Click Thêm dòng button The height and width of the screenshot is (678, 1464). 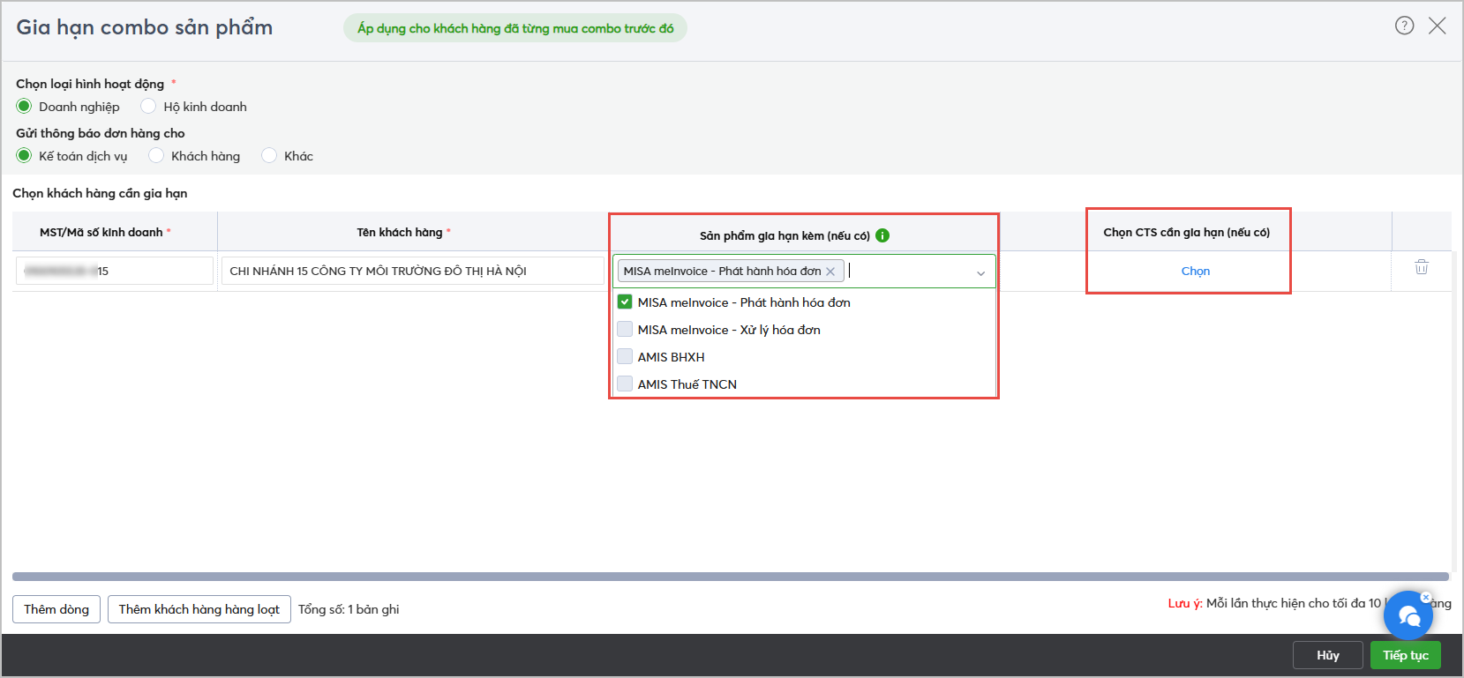pyautogui.click(x=56, y=609)
